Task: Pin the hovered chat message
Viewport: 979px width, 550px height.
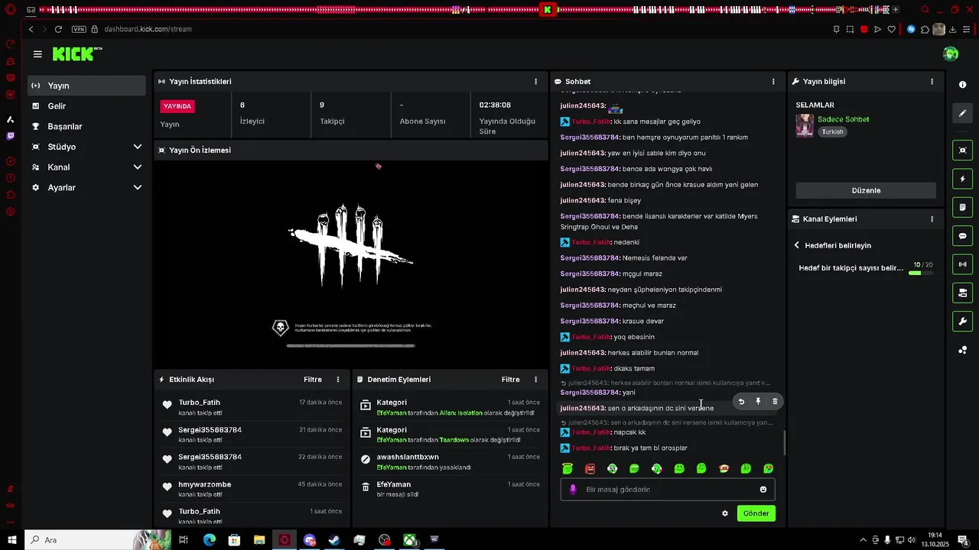Action: point(758,401)
